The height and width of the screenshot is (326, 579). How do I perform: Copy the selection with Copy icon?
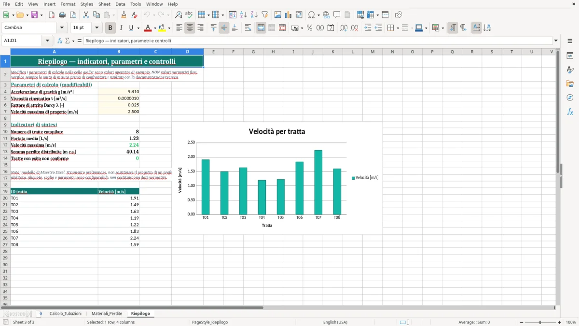(x=96, y=15)
